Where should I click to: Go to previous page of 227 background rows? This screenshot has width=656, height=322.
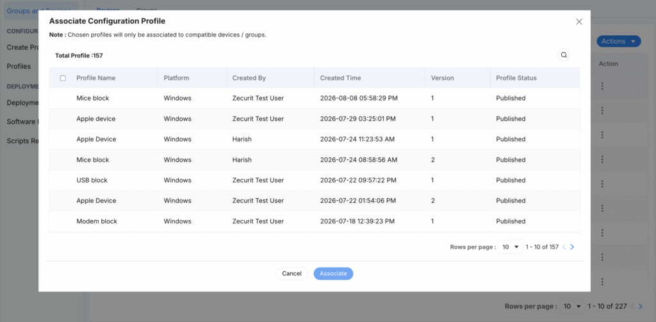tap(632, 307)
